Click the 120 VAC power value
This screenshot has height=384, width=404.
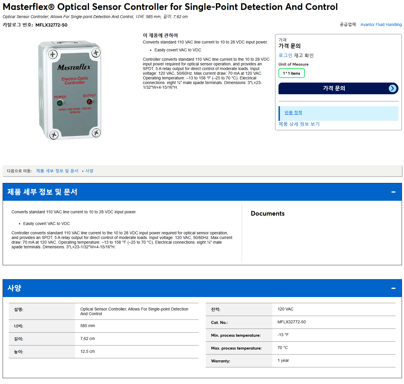[x=285, y=309]
